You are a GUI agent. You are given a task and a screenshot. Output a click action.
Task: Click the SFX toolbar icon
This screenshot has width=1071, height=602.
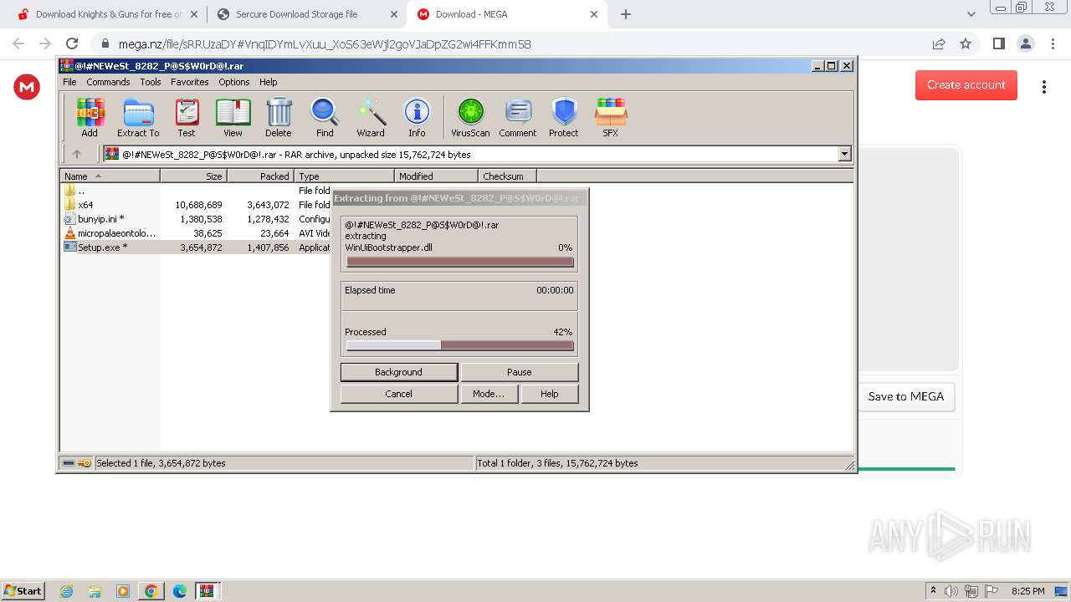(x=611, y=117)
